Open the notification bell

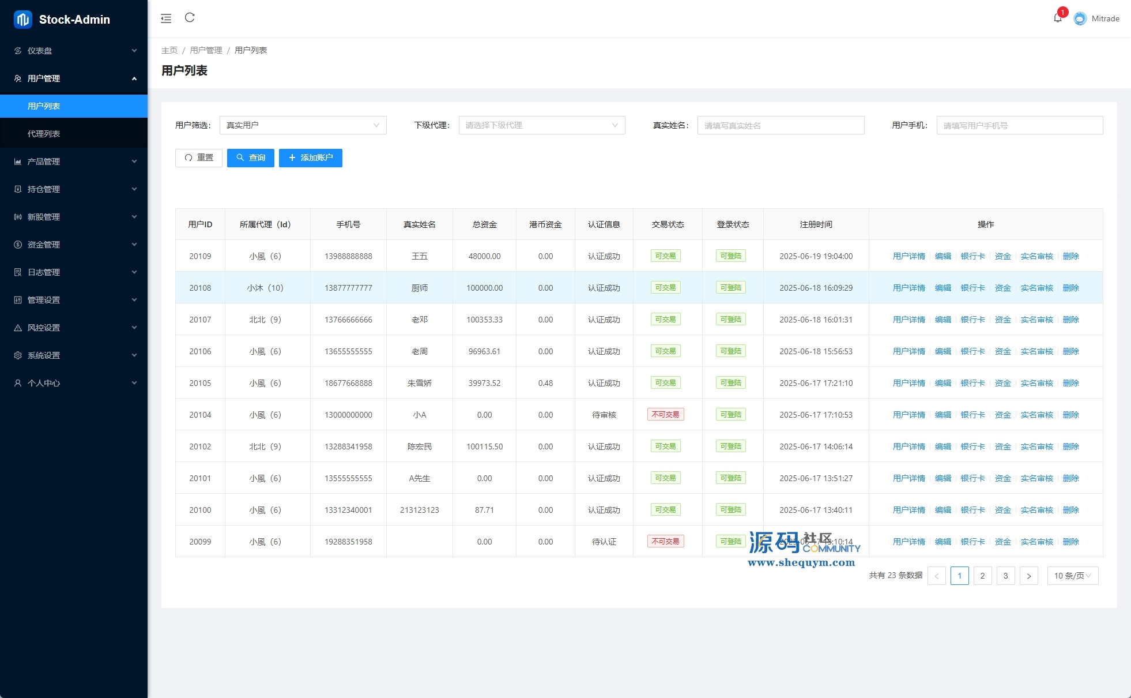click(1058, 18)
